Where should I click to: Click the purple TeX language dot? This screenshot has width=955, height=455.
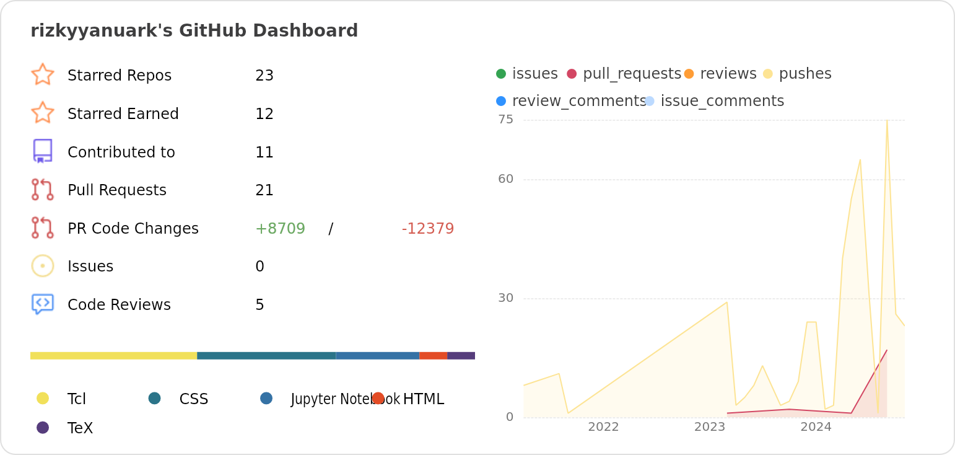point(43,427)
